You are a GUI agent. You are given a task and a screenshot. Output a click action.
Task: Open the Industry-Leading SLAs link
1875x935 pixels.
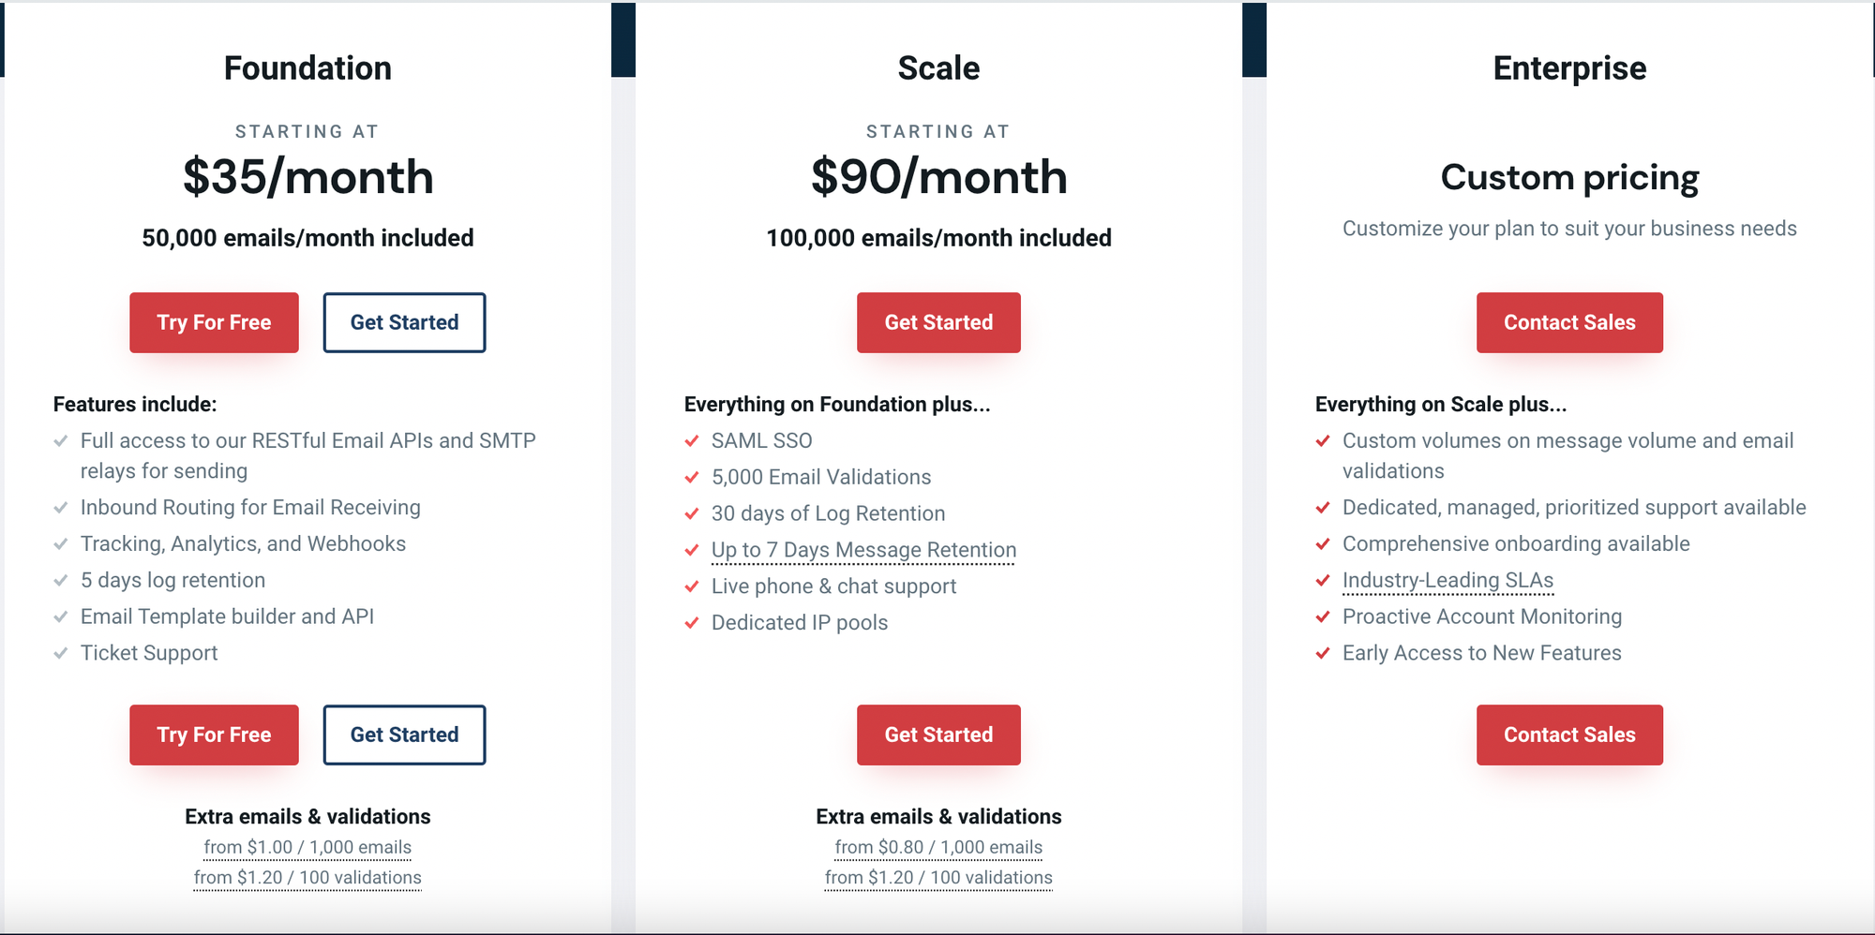[1447, 581]
